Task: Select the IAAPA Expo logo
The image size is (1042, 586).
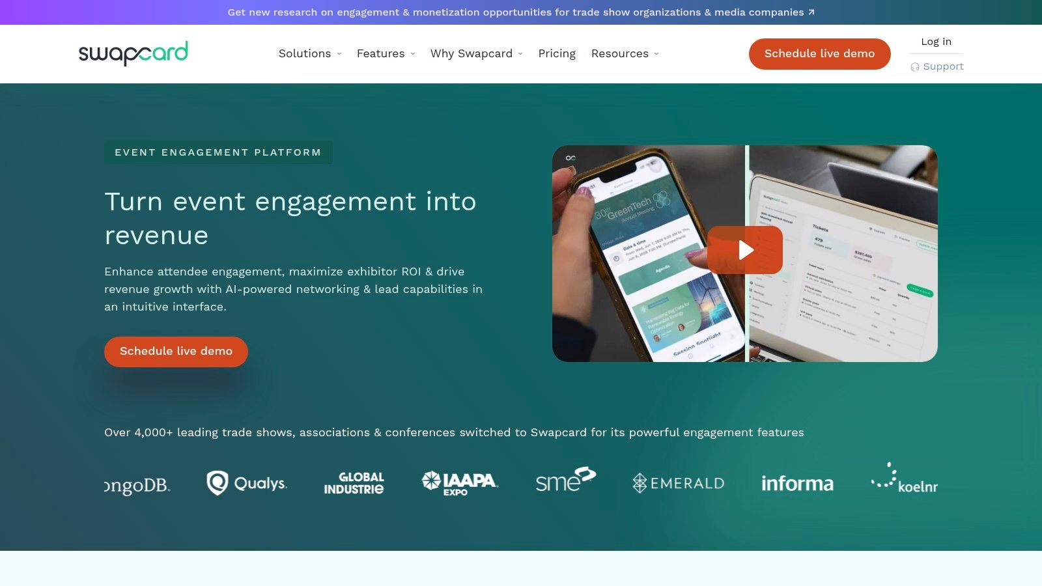Action: [460, 483]
